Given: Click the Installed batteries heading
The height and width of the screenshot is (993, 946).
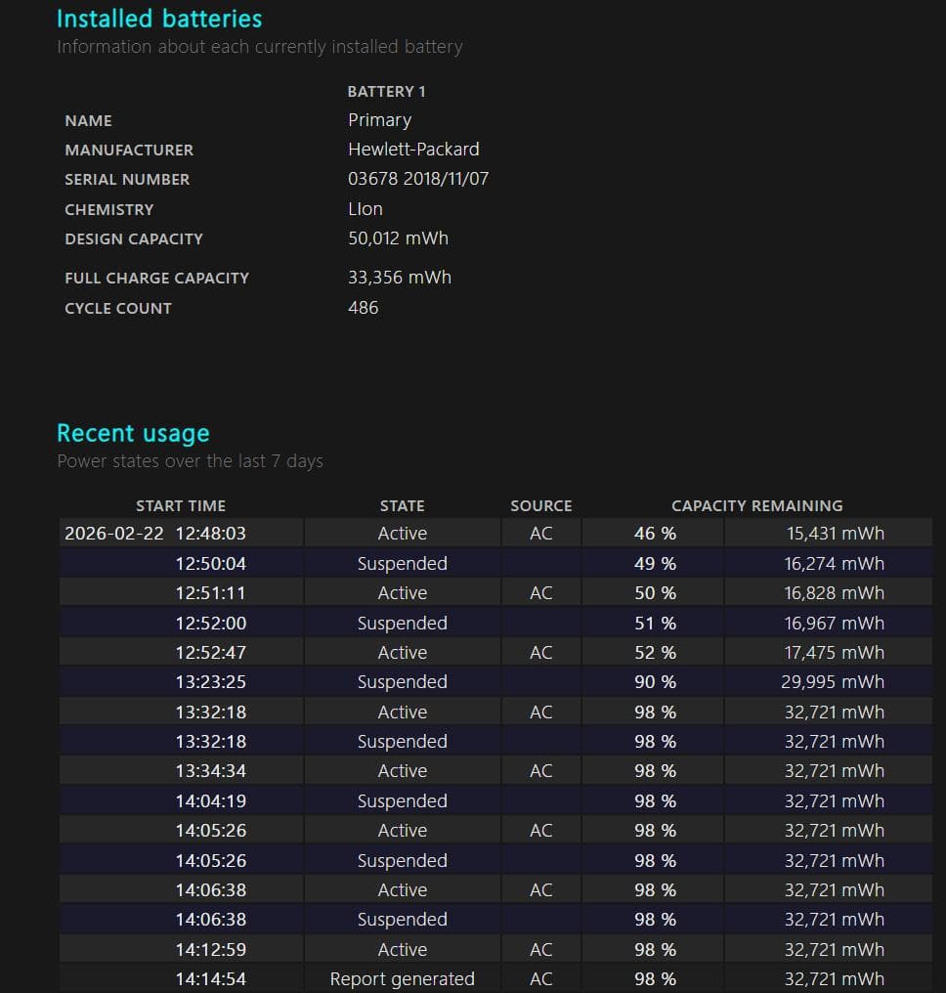Looking at the screenshot, I should [x=159, y=19].
